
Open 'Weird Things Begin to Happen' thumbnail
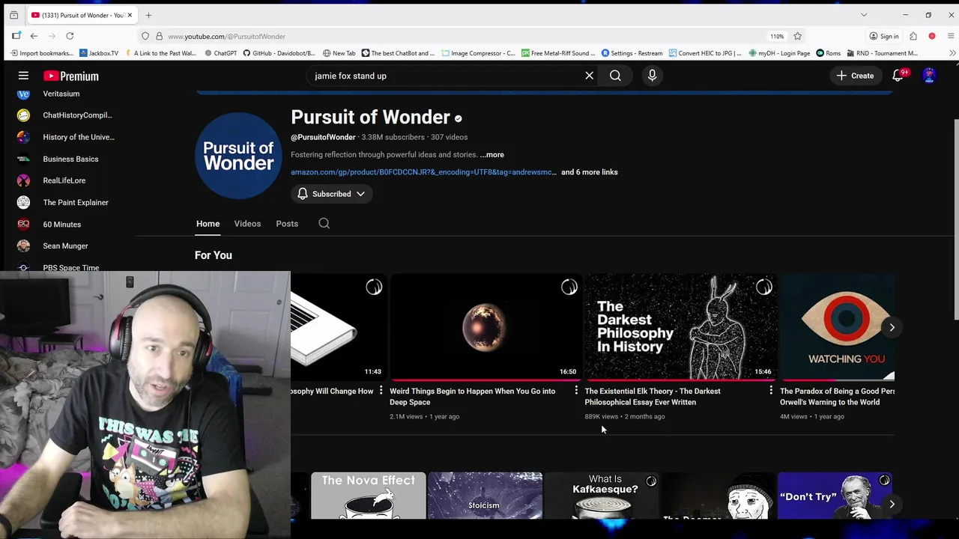tap(485, 327)
